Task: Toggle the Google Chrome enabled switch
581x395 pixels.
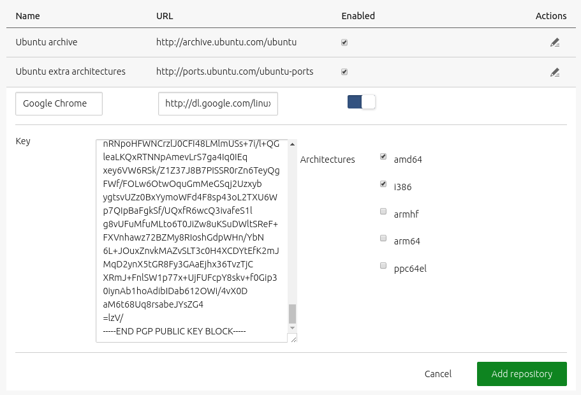Action: 362,102
